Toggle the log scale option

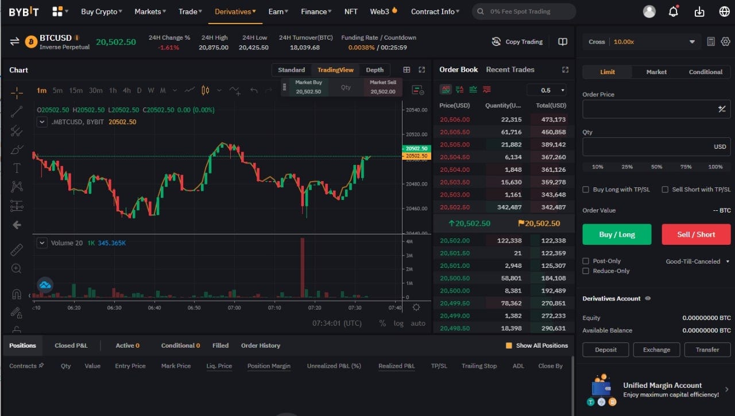click(x=399, y=323)
